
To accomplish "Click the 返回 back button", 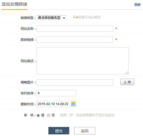I will coord(85,131).
